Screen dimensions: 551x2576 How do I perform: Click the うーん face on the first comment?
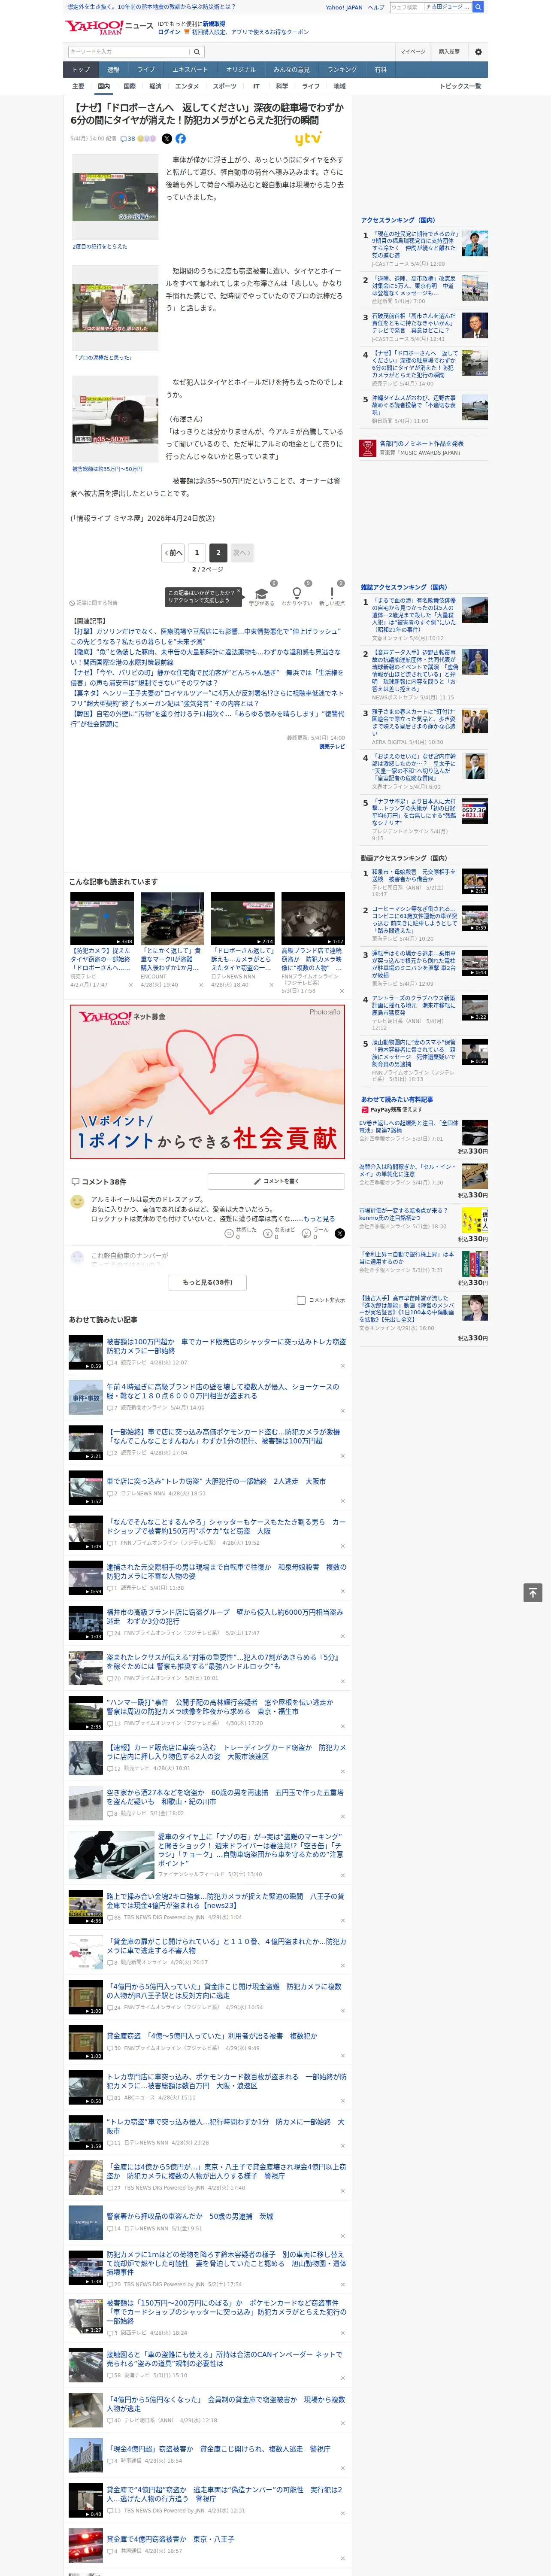coord(305,1233)
